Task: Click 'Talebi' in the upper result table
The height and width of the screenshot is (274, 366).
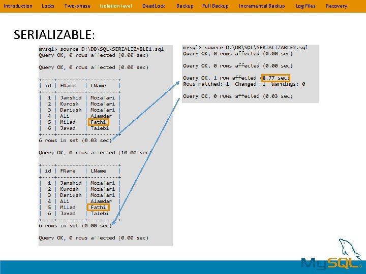Action: (x=100, y=128)
